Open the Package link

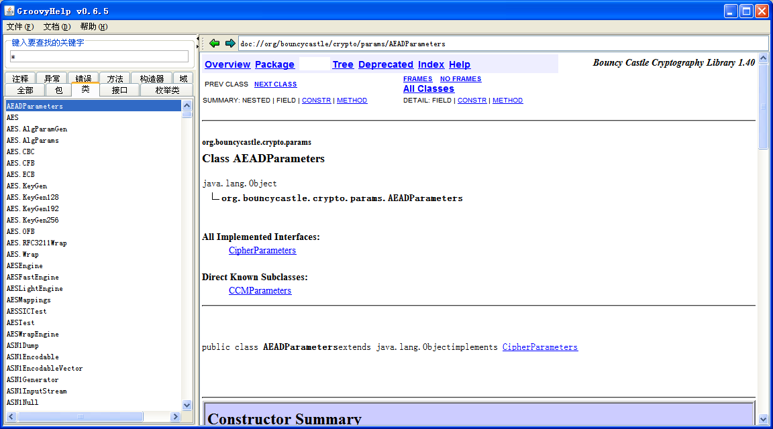[274, 64]
